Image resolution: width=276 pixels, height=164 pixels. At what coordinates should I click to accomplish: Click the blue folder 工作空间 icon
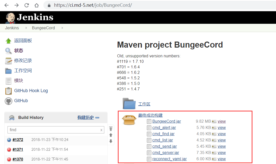pos(8,71)
